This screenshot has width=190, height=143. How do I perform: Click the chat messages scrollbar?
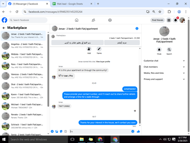[x=140, y=94]
